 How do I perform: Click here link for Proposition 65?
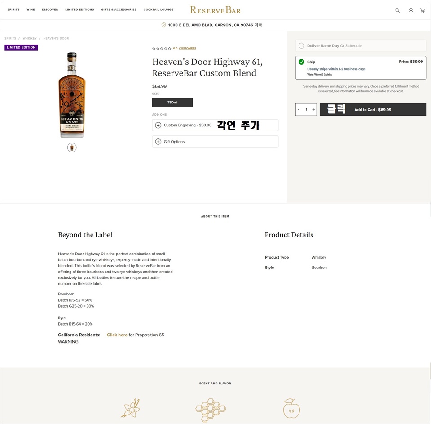[x=117, y=335]
